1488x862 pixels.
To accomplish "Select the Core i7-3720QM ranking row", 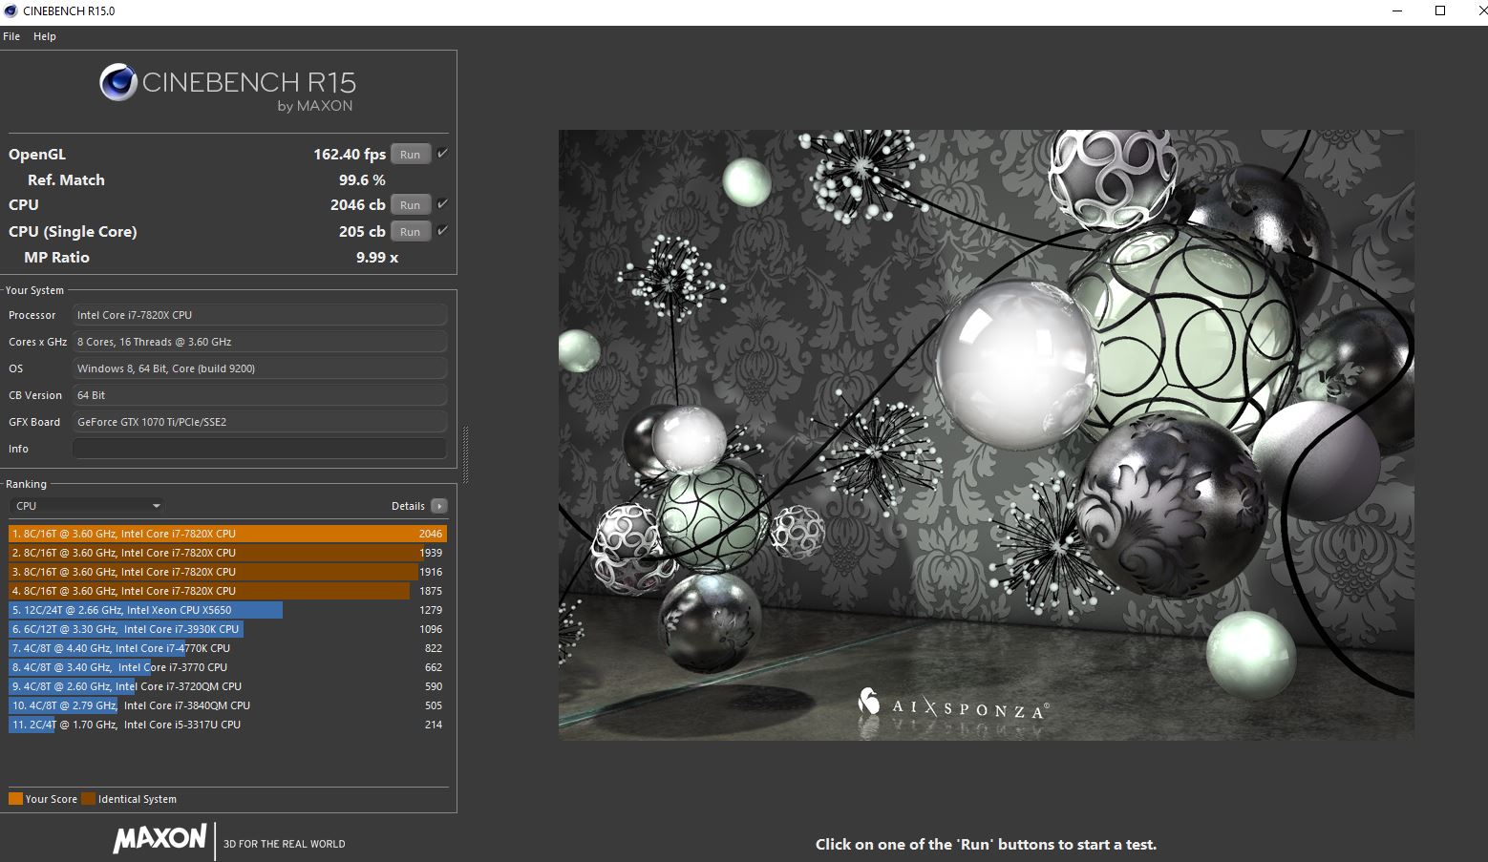I will click(227, 686).
